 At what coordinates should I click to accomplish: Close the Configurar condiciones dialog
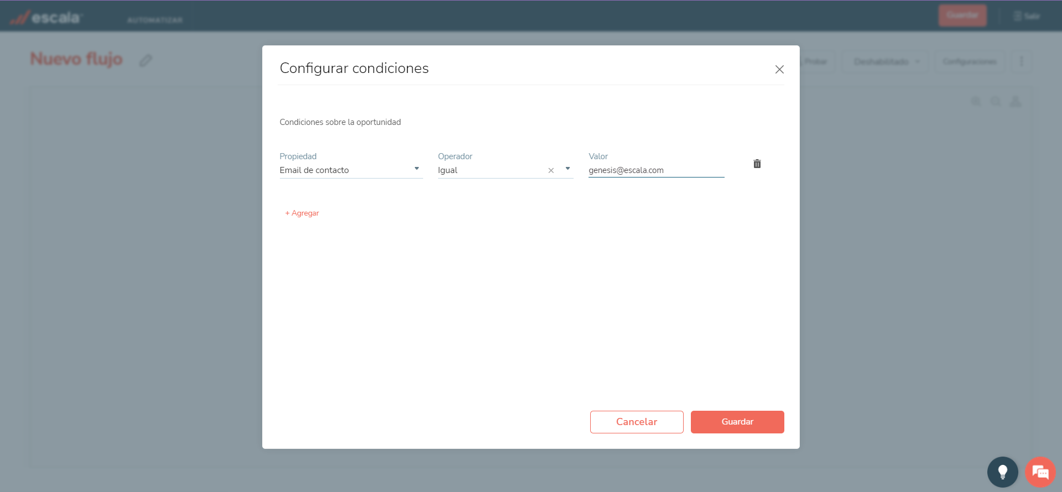click(x=779, y=70)
